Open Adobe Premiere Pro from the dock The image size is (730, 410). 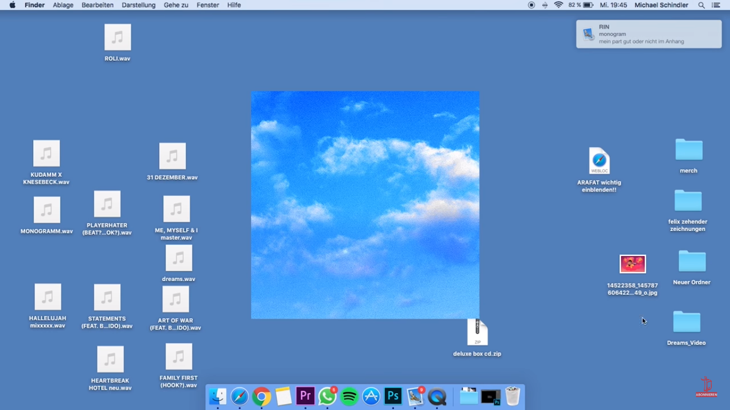click(x=305, y=396)
